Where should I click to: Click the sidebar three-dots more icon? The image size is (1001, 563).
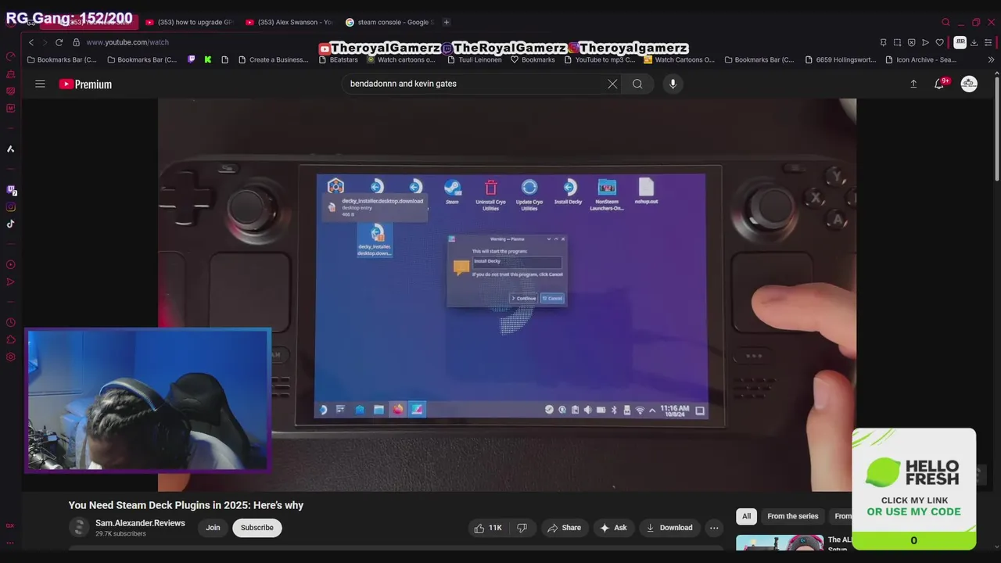click(11, 543)
